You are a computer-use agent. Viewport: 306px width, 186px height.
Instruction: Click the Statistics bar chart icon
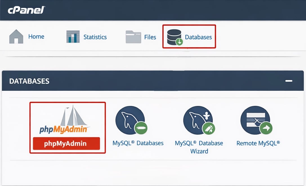pos(73,37)
